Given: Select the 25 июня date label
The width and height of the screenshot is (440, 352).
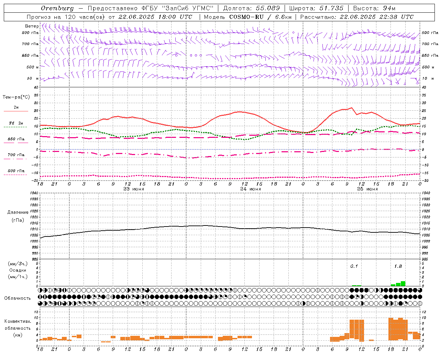Looking at the screenshot, I should (x=367, y=189).
